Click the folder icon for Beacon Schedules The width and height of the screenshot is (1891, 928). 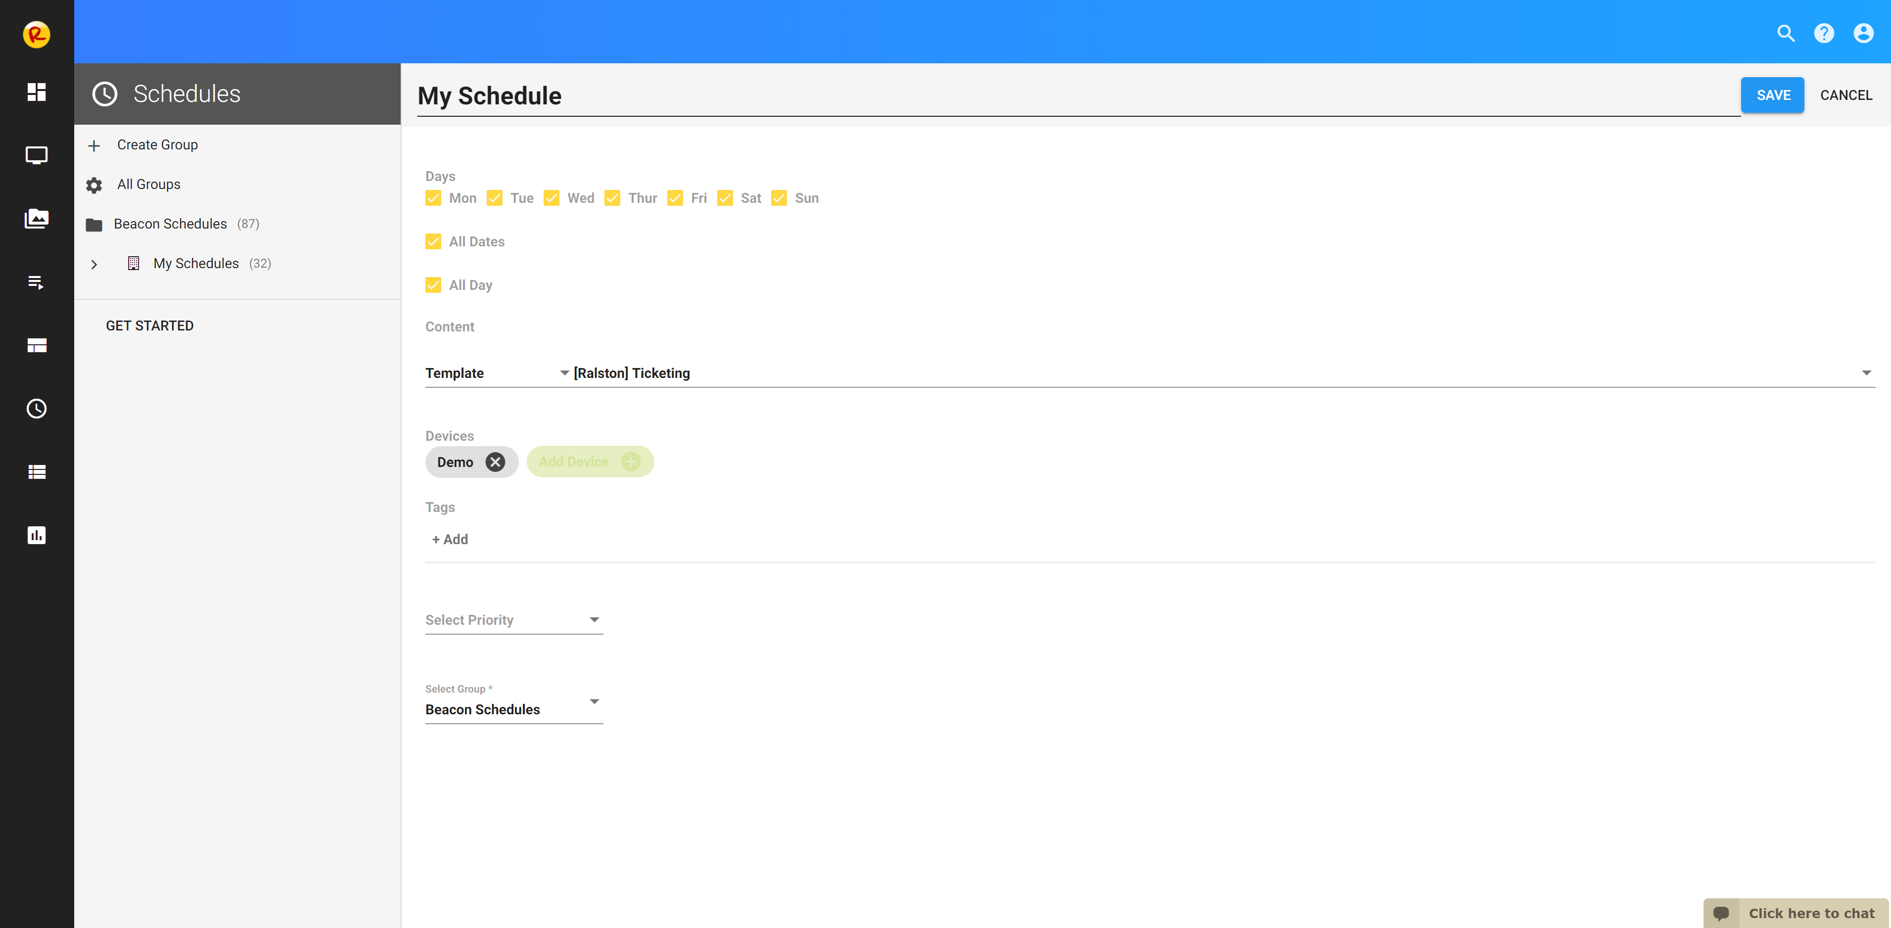pyautogui.click(x=94, y=225)
